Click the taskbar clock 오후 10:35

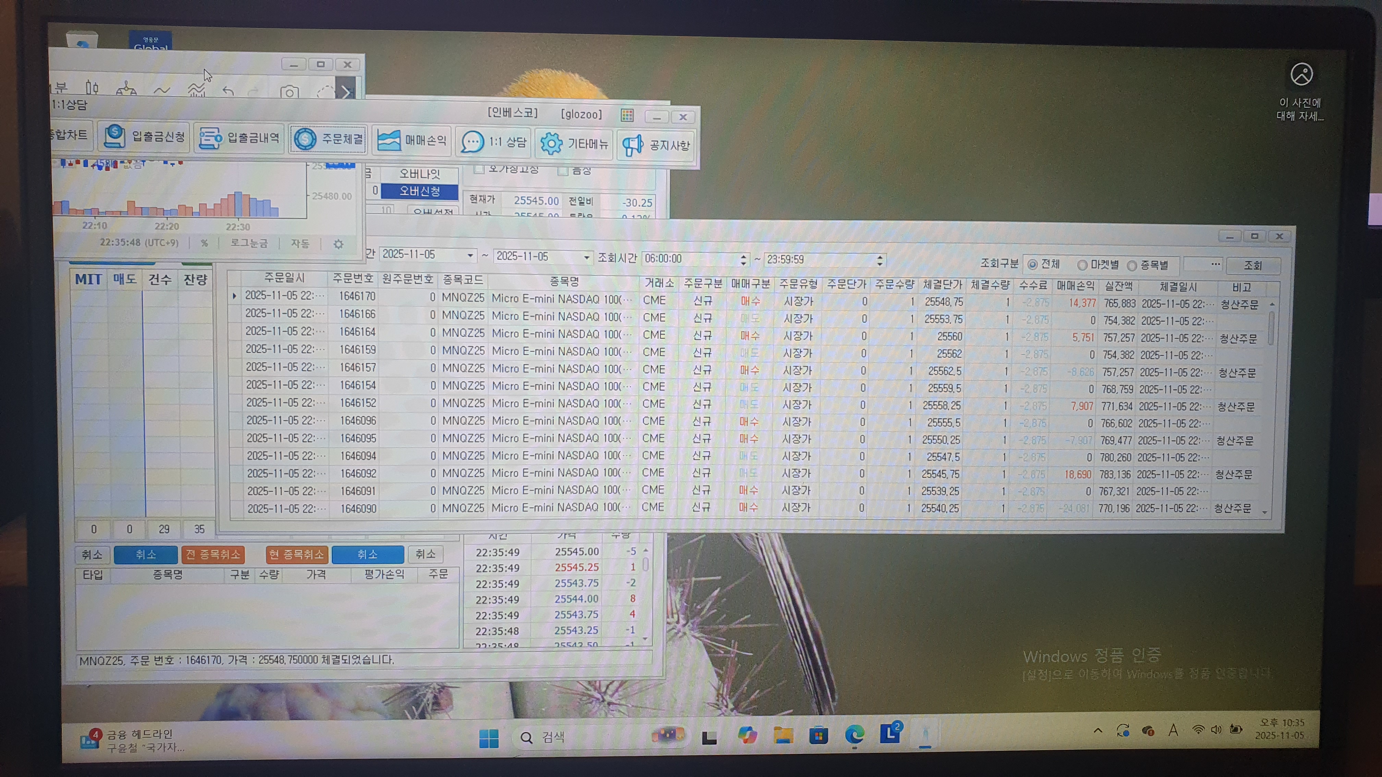point(1281,729)
